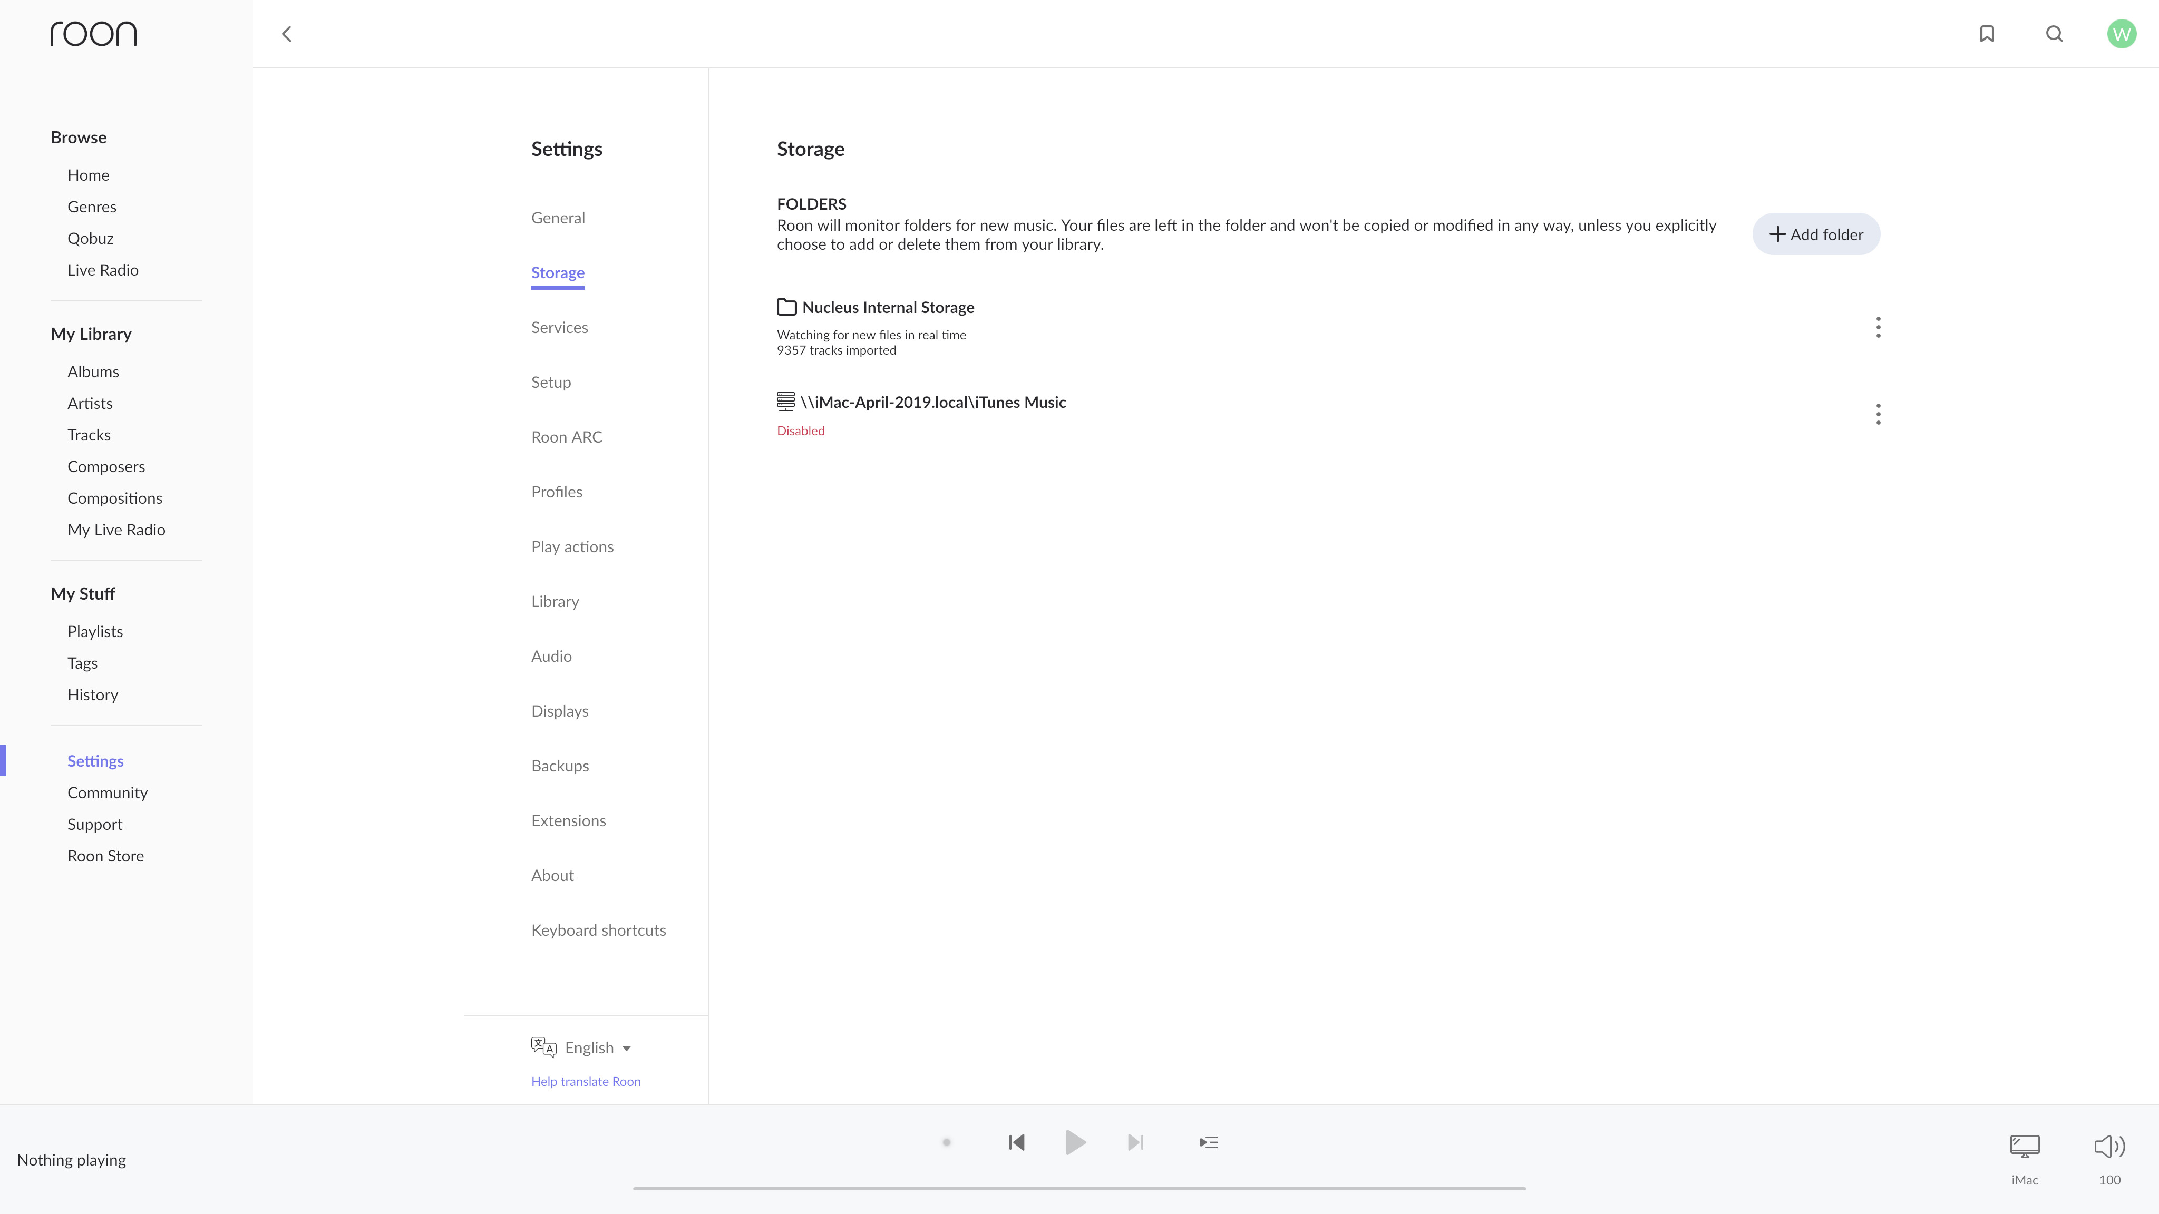The width and height of the screenshot is (2159, 1214).
Task: Open Albums in My Library
Action: pos(93,371)
